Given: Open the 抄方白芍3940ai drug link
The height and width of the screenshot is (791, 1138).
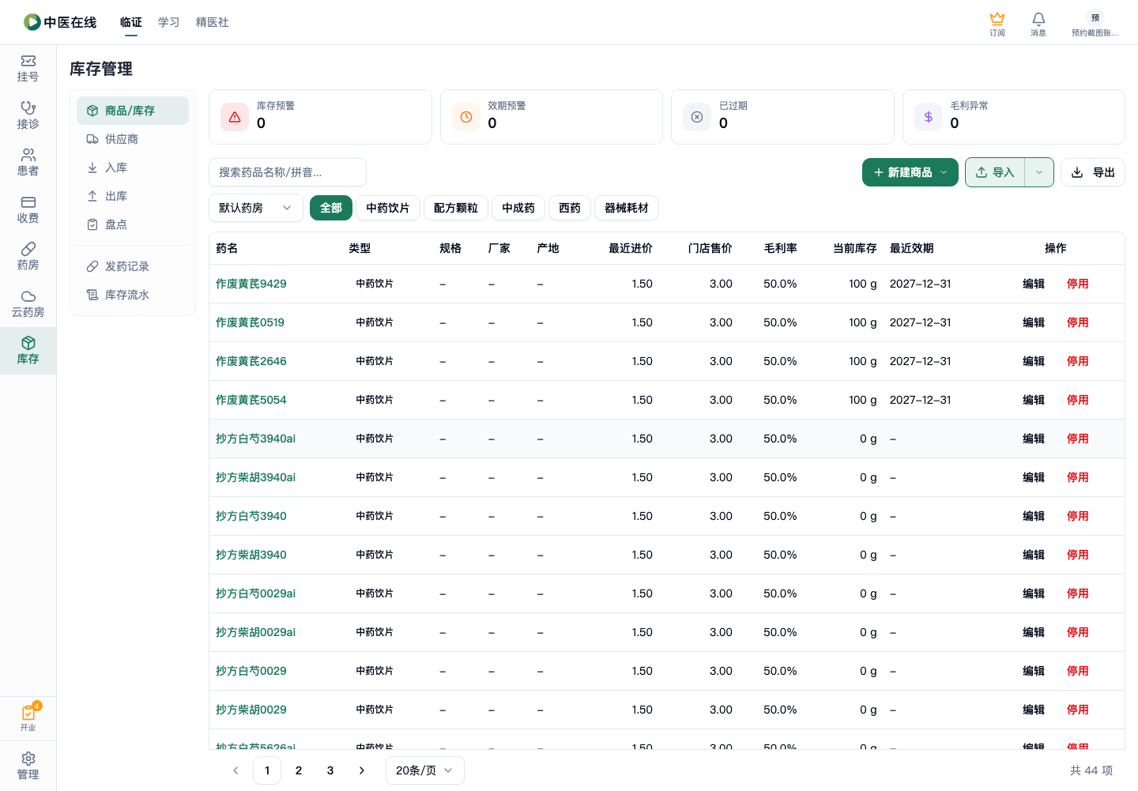Looking at the screenshot, I should click(255, 439).
